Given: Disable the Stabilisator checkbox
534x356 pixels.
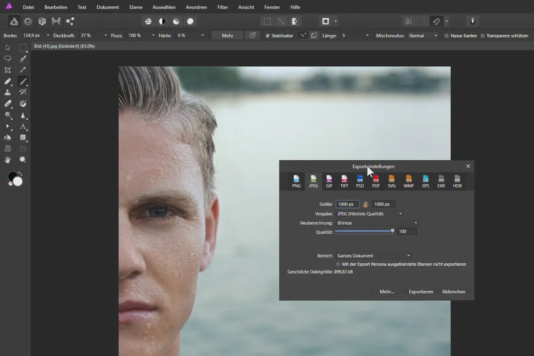Looking at the screenshot, I should pyautogui.click(x=267, y=36).
